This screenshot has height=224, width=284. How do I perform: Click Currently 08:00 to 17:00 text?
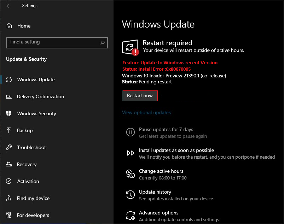[x=163, y=178]
